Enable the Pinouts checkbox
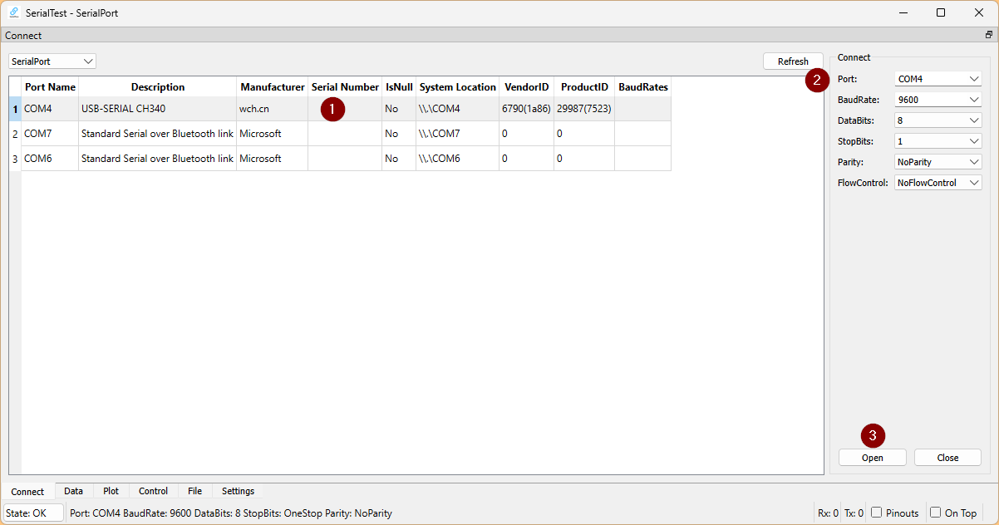Image resolution: width=999 pixels, height=525 pixels. 876,513
